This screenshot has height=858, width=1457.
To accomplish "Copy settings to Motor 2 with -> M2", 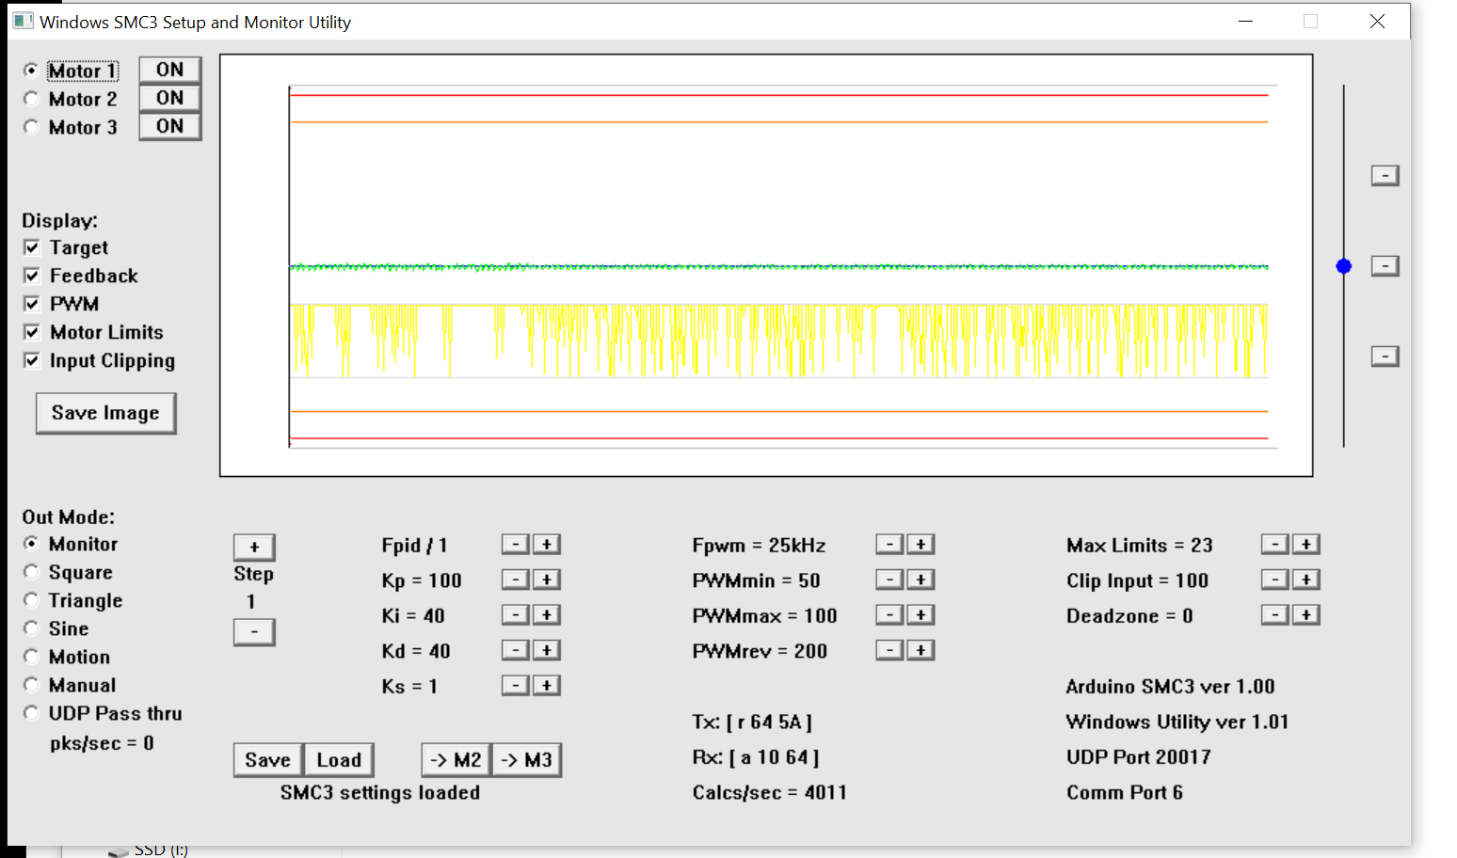I will coord(456,760).
